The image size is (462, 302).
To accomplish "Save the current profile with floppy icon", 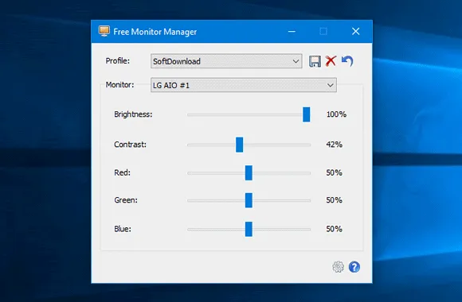I will (315, 61).
